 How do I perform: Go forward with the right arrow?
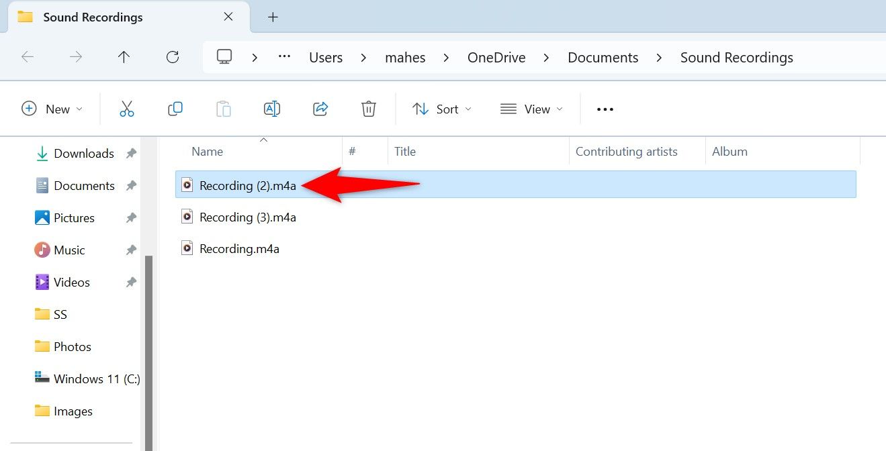click(76, 58)
